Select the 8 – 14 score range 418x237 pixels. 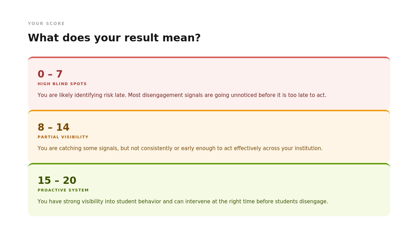coord(54,127)
